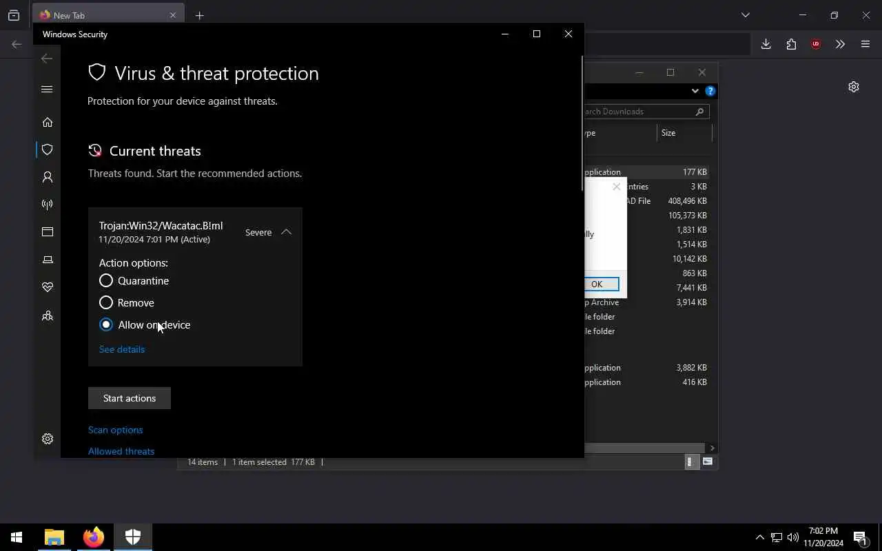Switch Explorer to details view icon
The width and height of the screenshot is (882, 551).
click(x=691, y=462)
